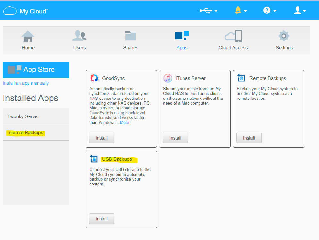Expand the help dropdown arrow

(275, 11)
